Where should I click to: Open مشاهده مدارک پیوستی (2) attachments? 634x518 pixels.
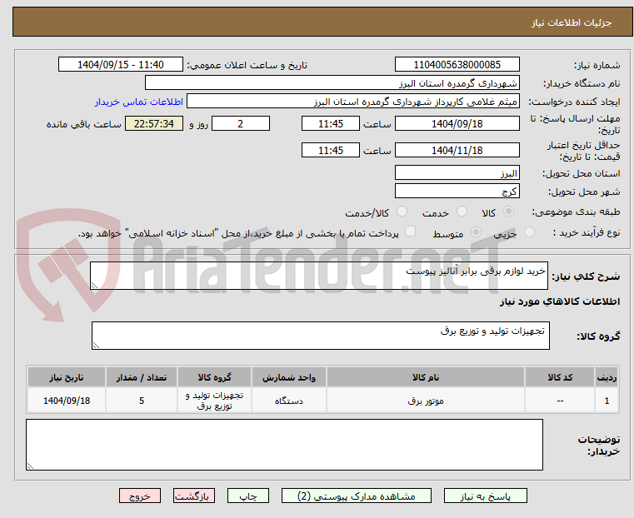pos(357,496)
